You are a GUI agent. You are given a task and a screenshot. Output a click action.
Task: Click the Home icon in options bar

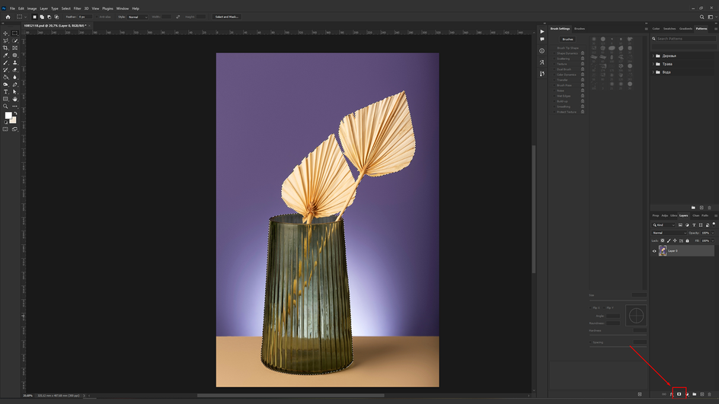[x=8, y=17]
